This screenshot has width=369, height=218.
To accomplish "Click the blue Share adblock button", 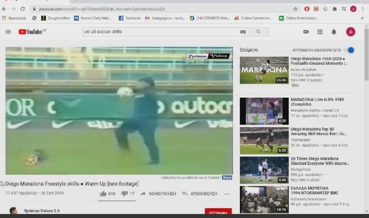I will click(x=227, y=178).
